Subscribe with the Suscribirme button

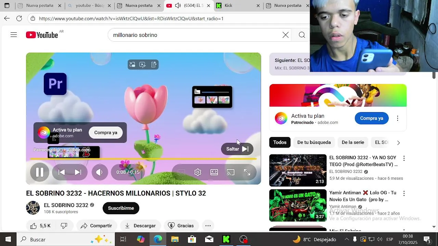[121, 208]
